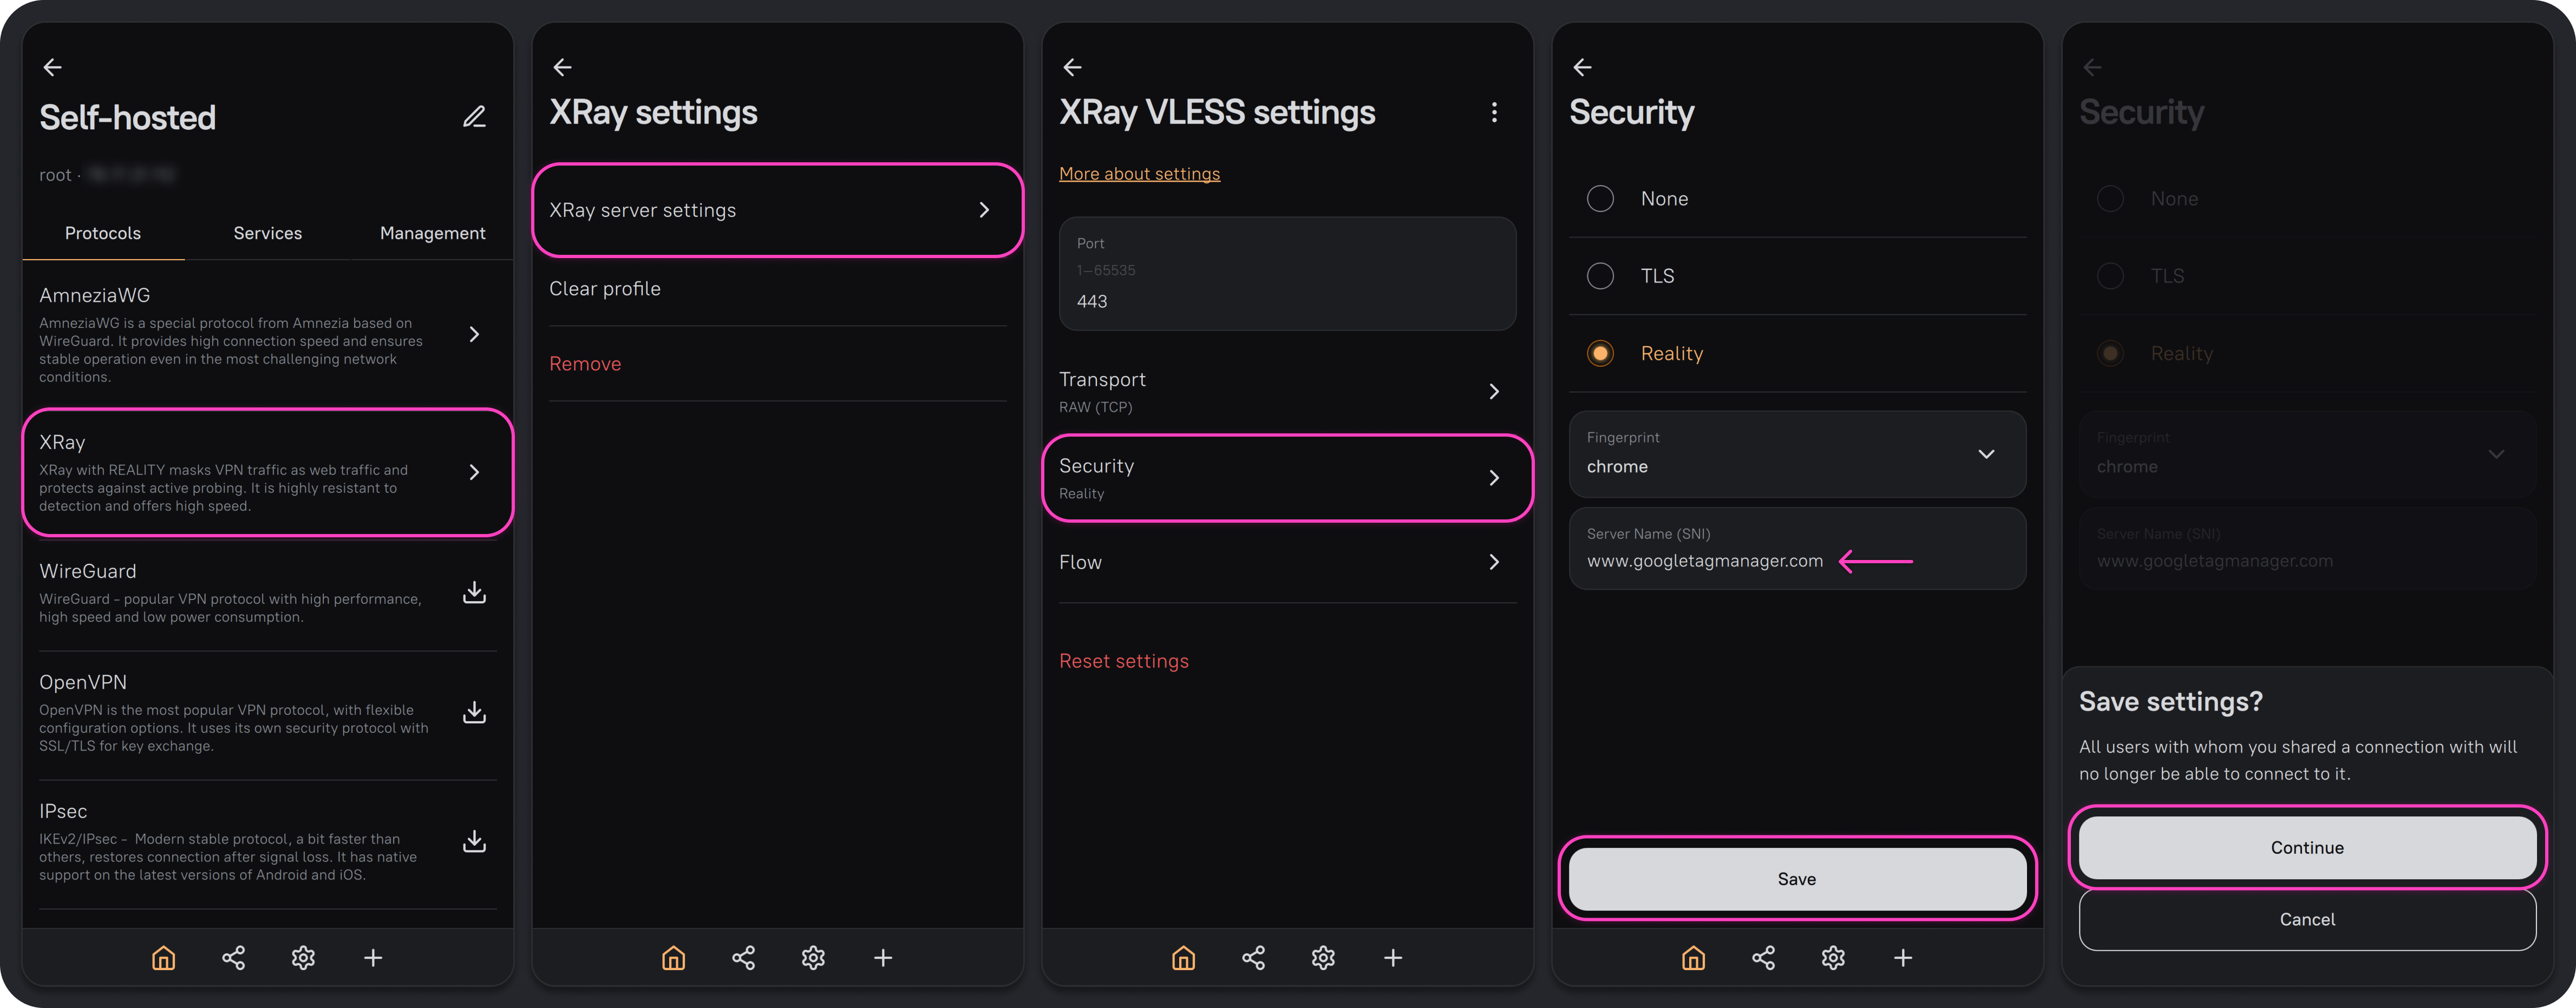Viewport: 2576px width, 1008px height.
Task: Switch to Protocols tab
Action: tap(103, 233)
